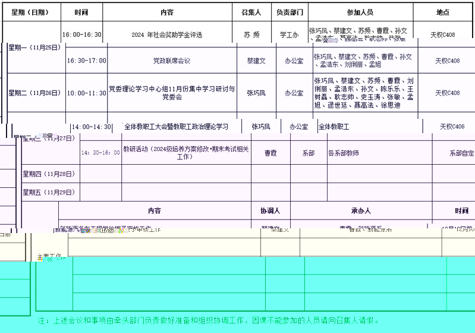Viewport: 475px width, 333px height.
Task: Select the 参加人员 column header
Action: point(360,12)
